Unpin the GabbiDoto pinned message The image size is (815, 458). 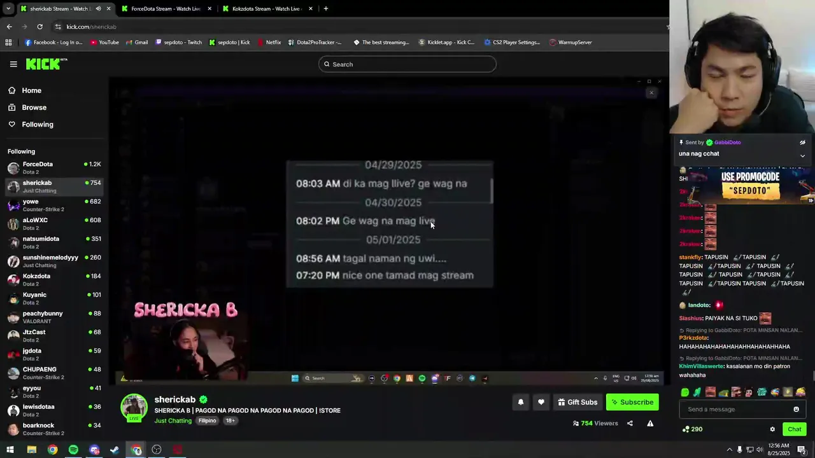coord(802,142)
